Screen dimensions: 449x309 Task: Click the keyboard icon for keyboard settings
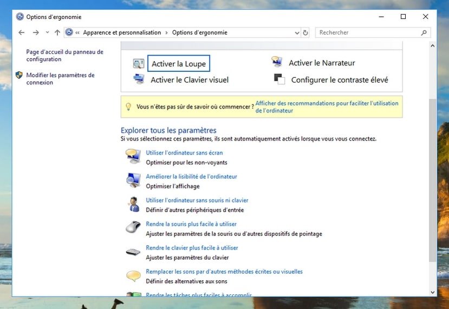point(133,252)
